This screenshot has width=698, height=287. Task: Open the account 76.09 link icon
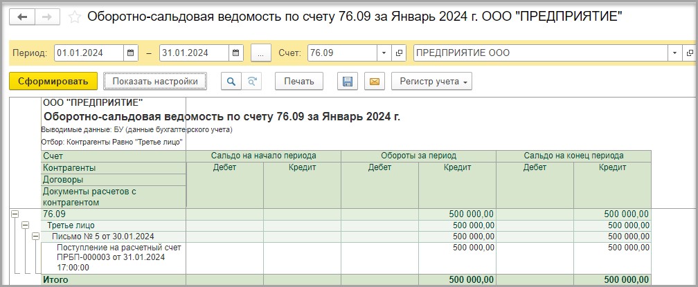(x=399, y=53)
